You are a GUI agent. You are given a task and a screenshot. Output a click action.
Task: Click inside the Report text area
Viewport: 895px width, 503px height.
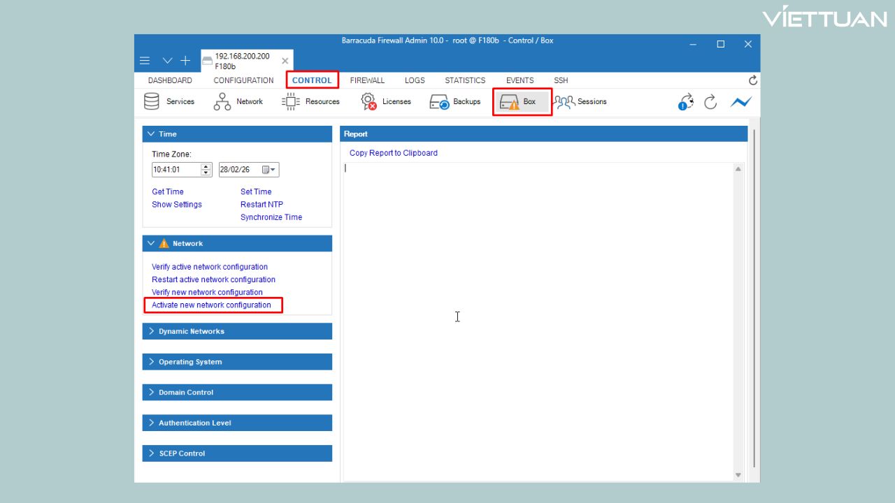point(538,314)
